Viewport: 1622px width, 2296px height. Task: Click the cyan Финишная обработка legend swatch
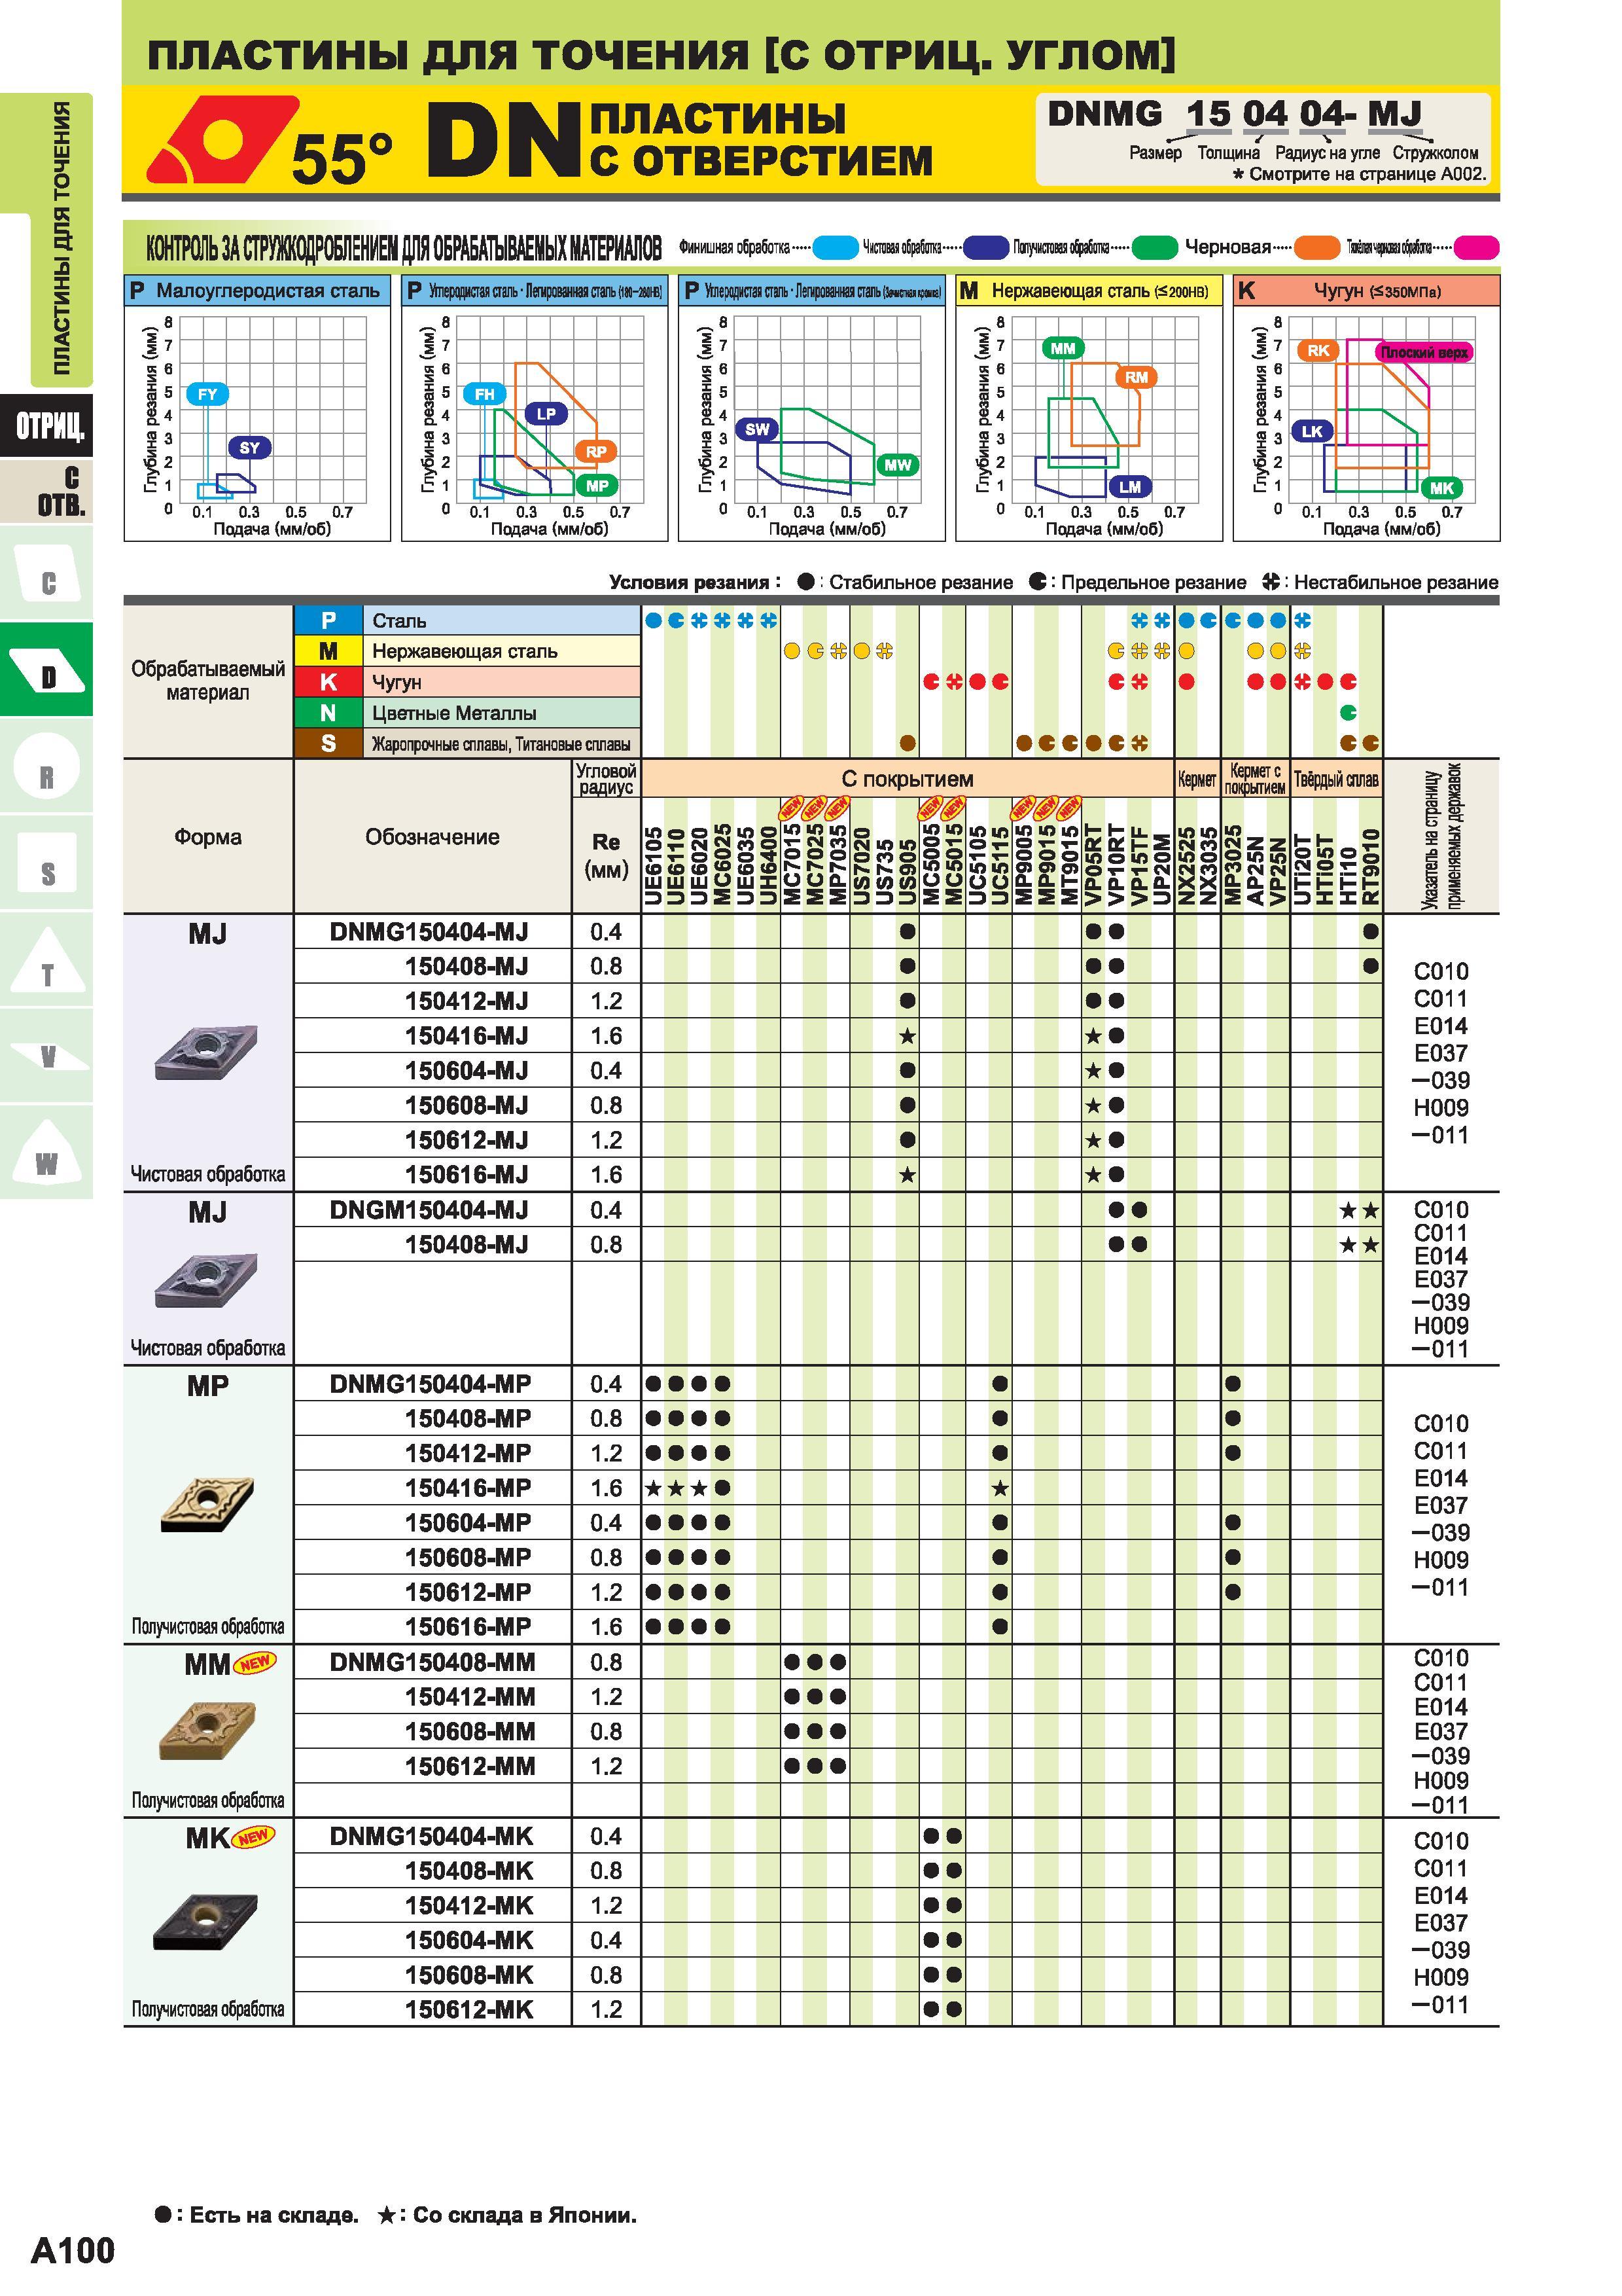[x=836, y=247]
